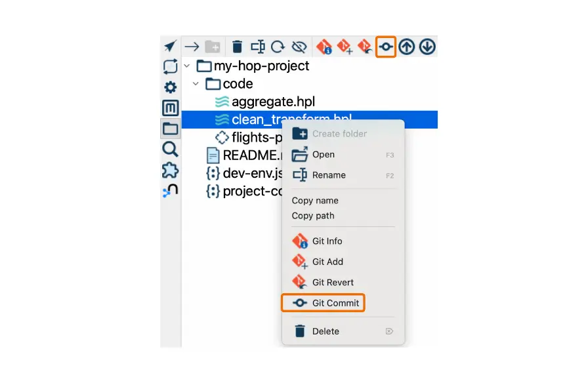Click the Git Commit toolbar icon

coord(385,47)
